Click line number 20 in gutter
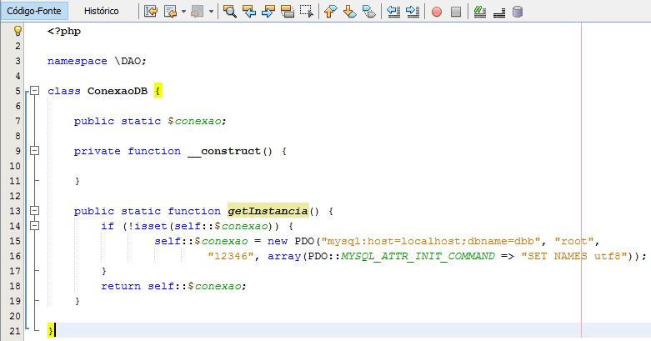 (x=15, y=316)
